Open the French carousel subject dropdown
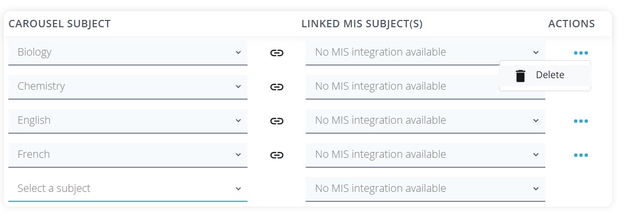 pyautogui.click(x=128, y=155)
